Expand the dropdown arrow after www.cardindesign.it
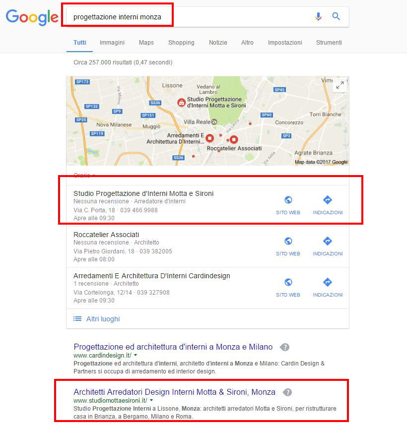The image size is (407, 427). click(136, 355)
